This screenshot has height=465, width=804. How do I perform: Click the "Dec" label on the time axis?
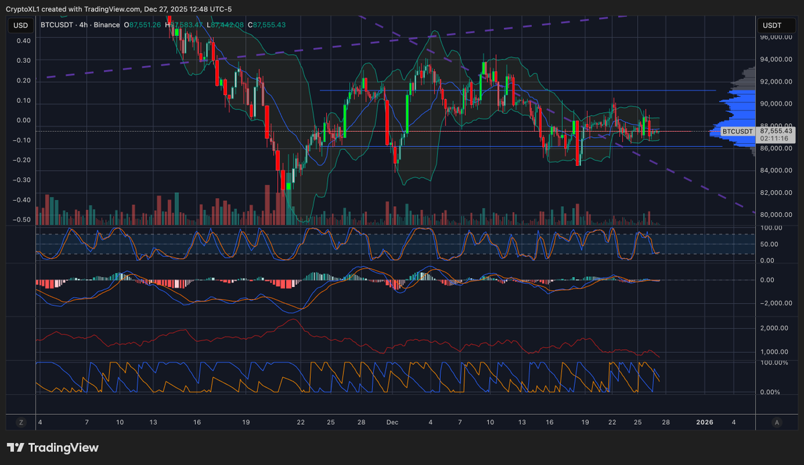392,422
